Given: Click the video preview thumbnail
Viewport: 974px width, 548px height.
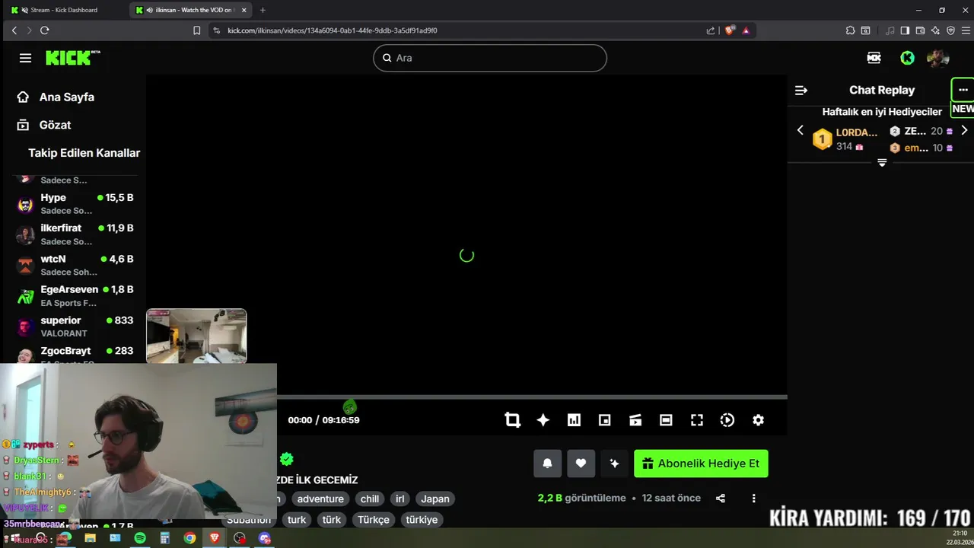Looking at the screenshot, I should 196,336.
